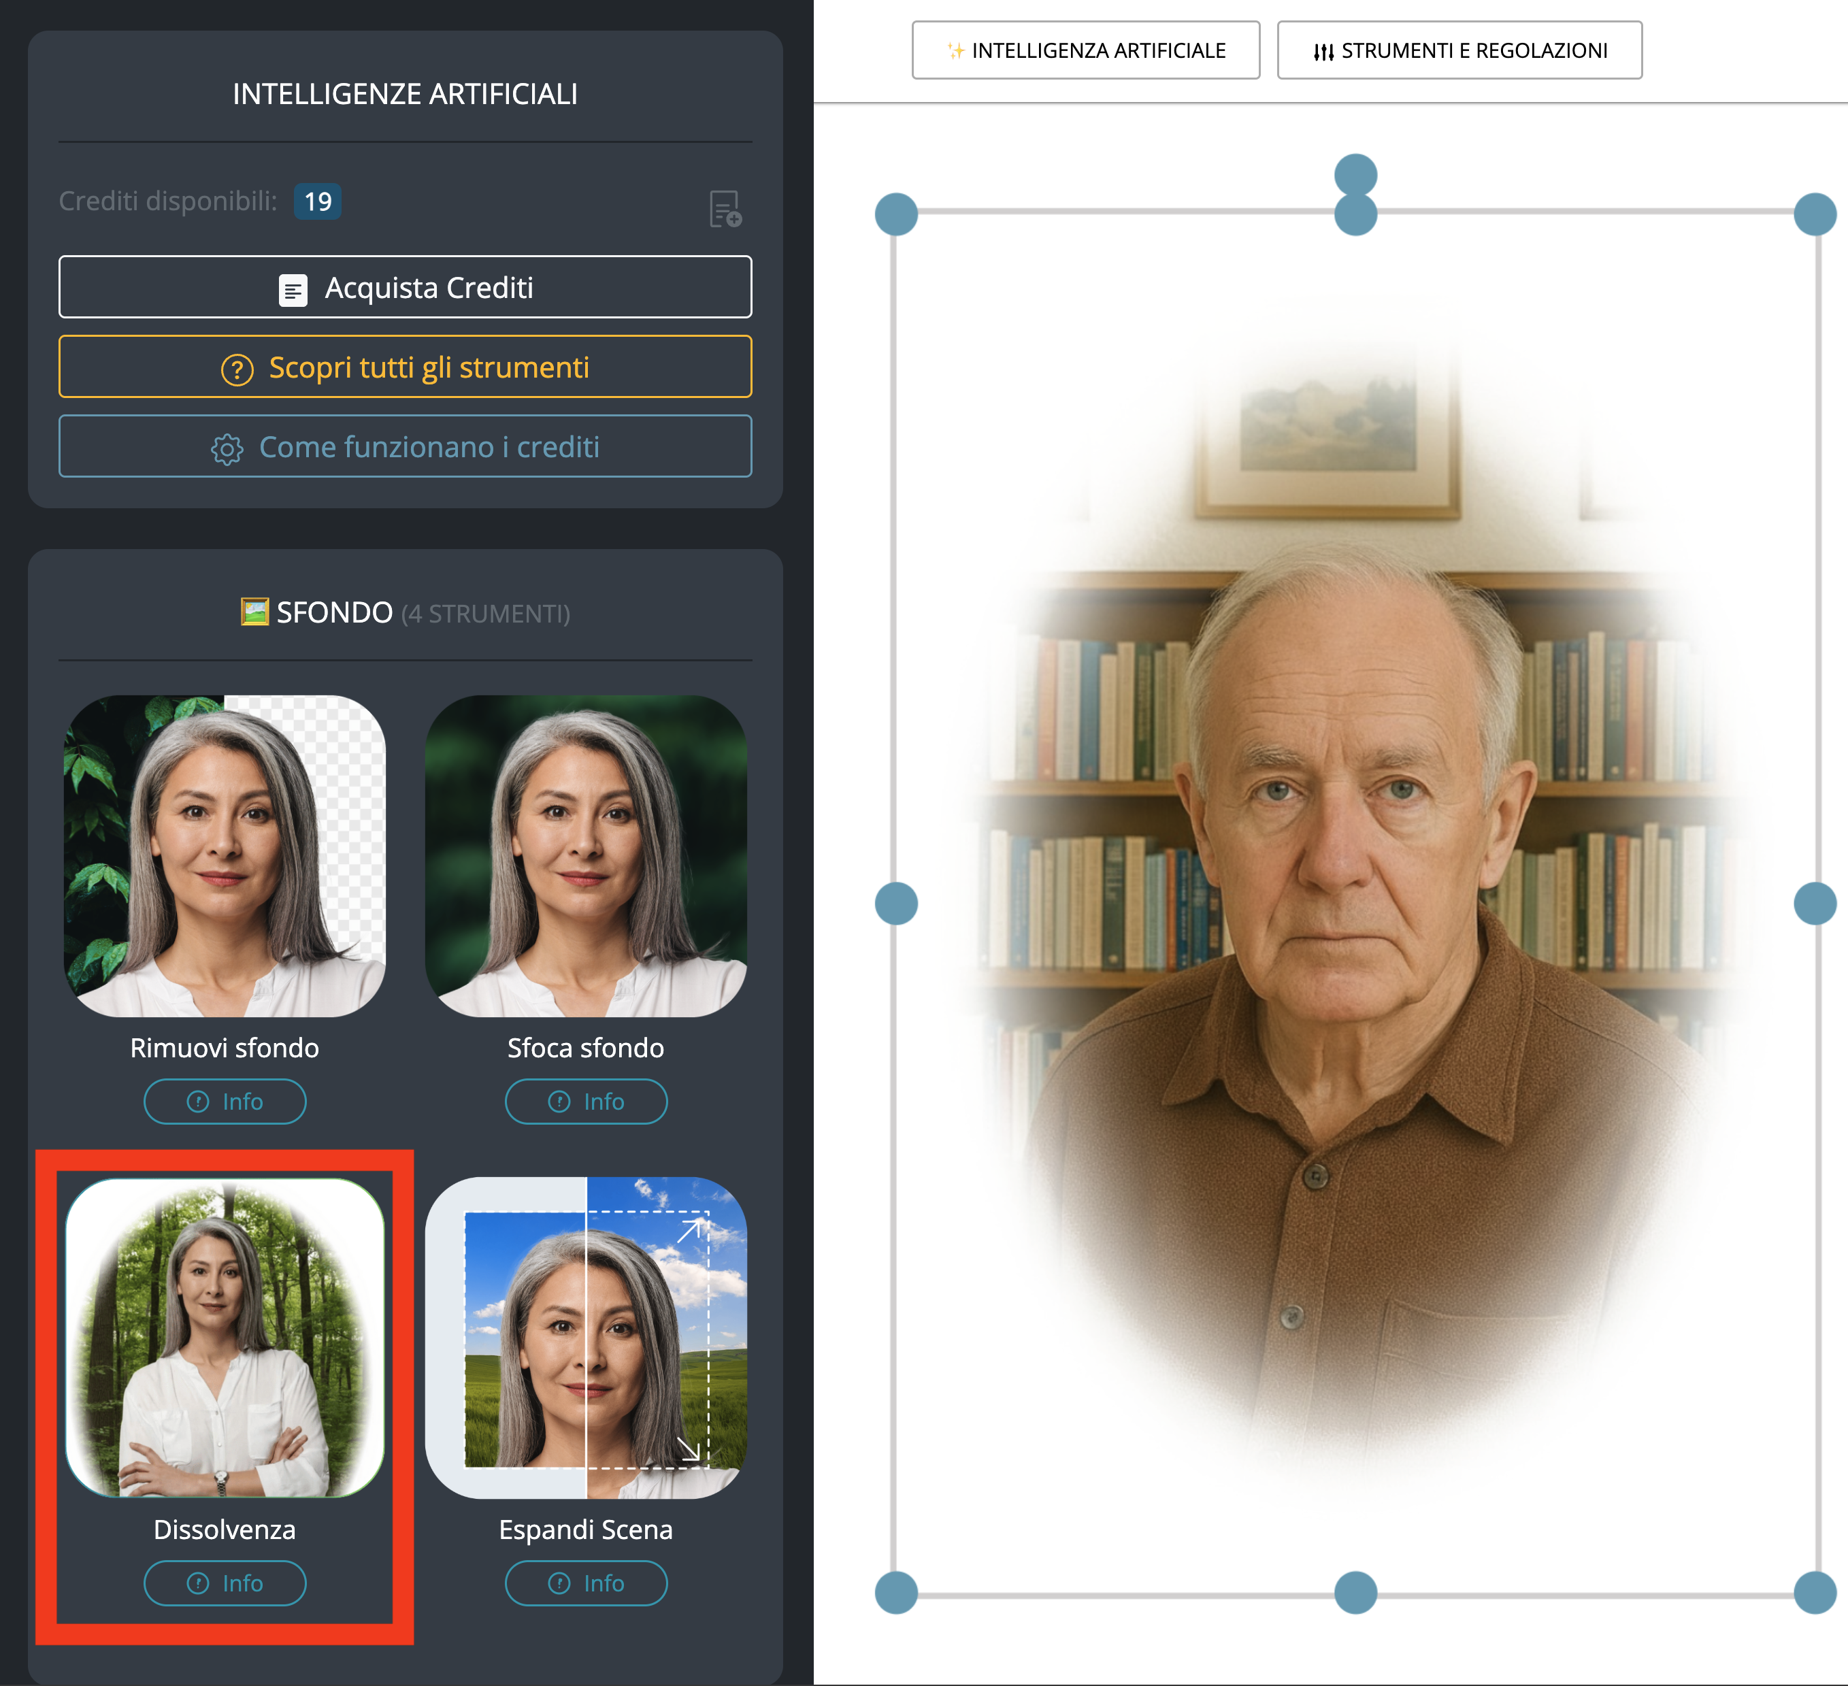The width and height of the screenshot is (1848, 1686).
Task: Click the credits history document icon
Action: tap(725, 209)
